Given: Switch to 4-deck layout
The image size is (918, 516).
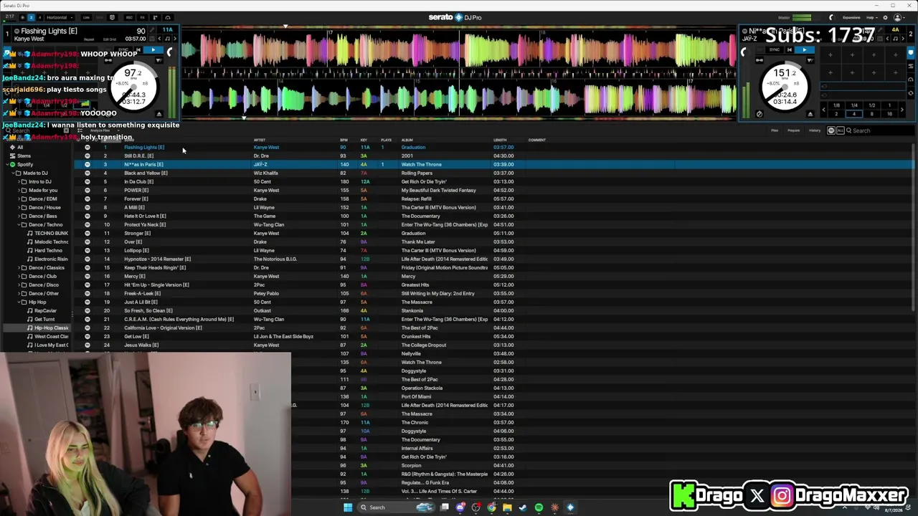Looking at the screenshot, I should (39, 17).
